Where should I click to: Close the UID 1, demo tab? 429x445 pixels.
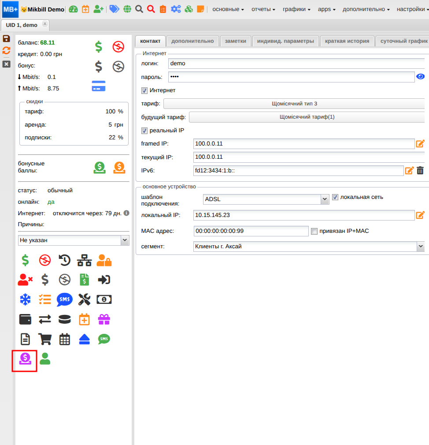click(x=45, y=24)
